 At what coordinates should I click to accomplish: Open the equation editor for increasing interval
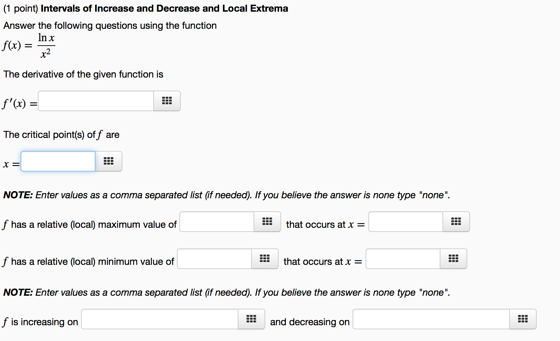251,319
